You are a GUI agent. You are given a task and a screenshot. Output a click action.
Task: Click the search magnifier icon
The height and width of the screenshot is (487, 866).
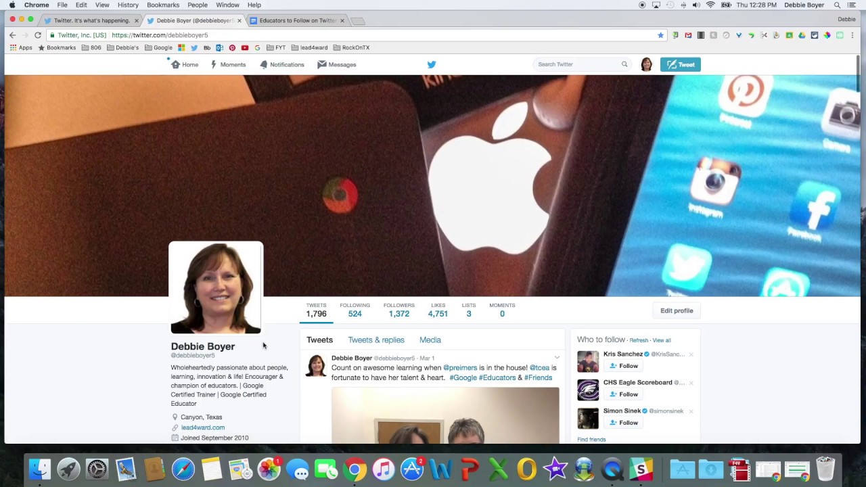(x=624, y=64)
